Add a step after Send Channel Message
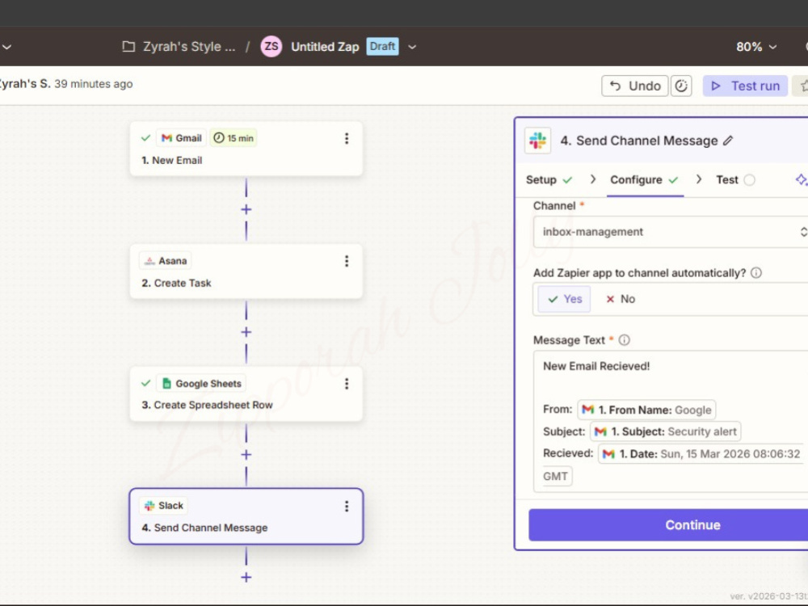 coord(246,577)
